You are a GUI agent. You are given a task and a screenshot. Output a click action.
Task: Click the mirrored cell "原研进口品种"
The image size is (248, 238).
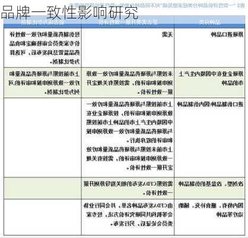(x=209, y=48)
